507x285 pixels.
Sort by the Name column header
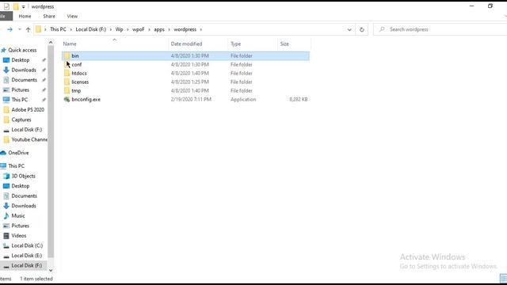[x=115, y=44]
